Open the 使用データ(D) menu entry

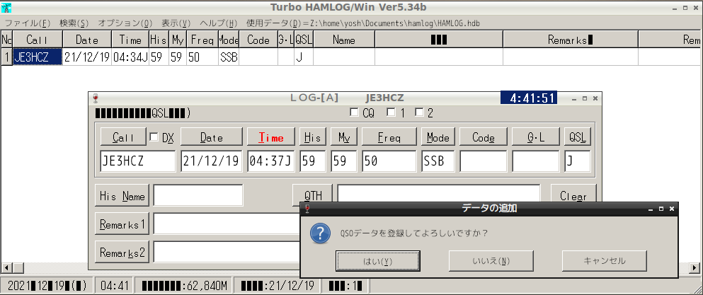[363, 23]
